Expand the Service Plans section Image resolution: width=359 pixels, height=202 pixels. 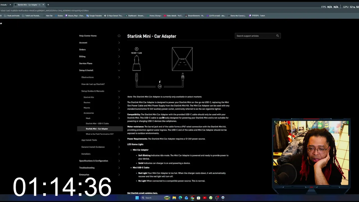pyautogui.click(x=119, y=63)
